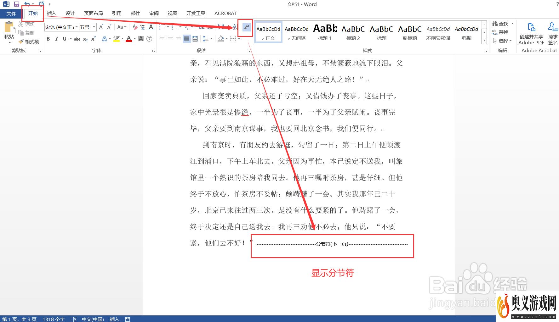Click the 替换 replace button
The width and height of the screenshot is (559, 322).
pyautogui.click(x=500, y=32)
